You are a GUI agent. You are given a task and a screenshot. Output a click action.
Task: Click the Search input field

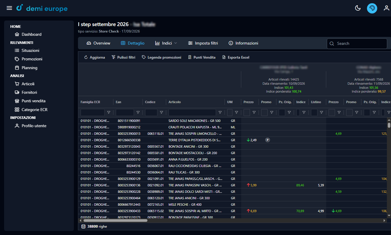pyautogui.click(x=357, y=43)
